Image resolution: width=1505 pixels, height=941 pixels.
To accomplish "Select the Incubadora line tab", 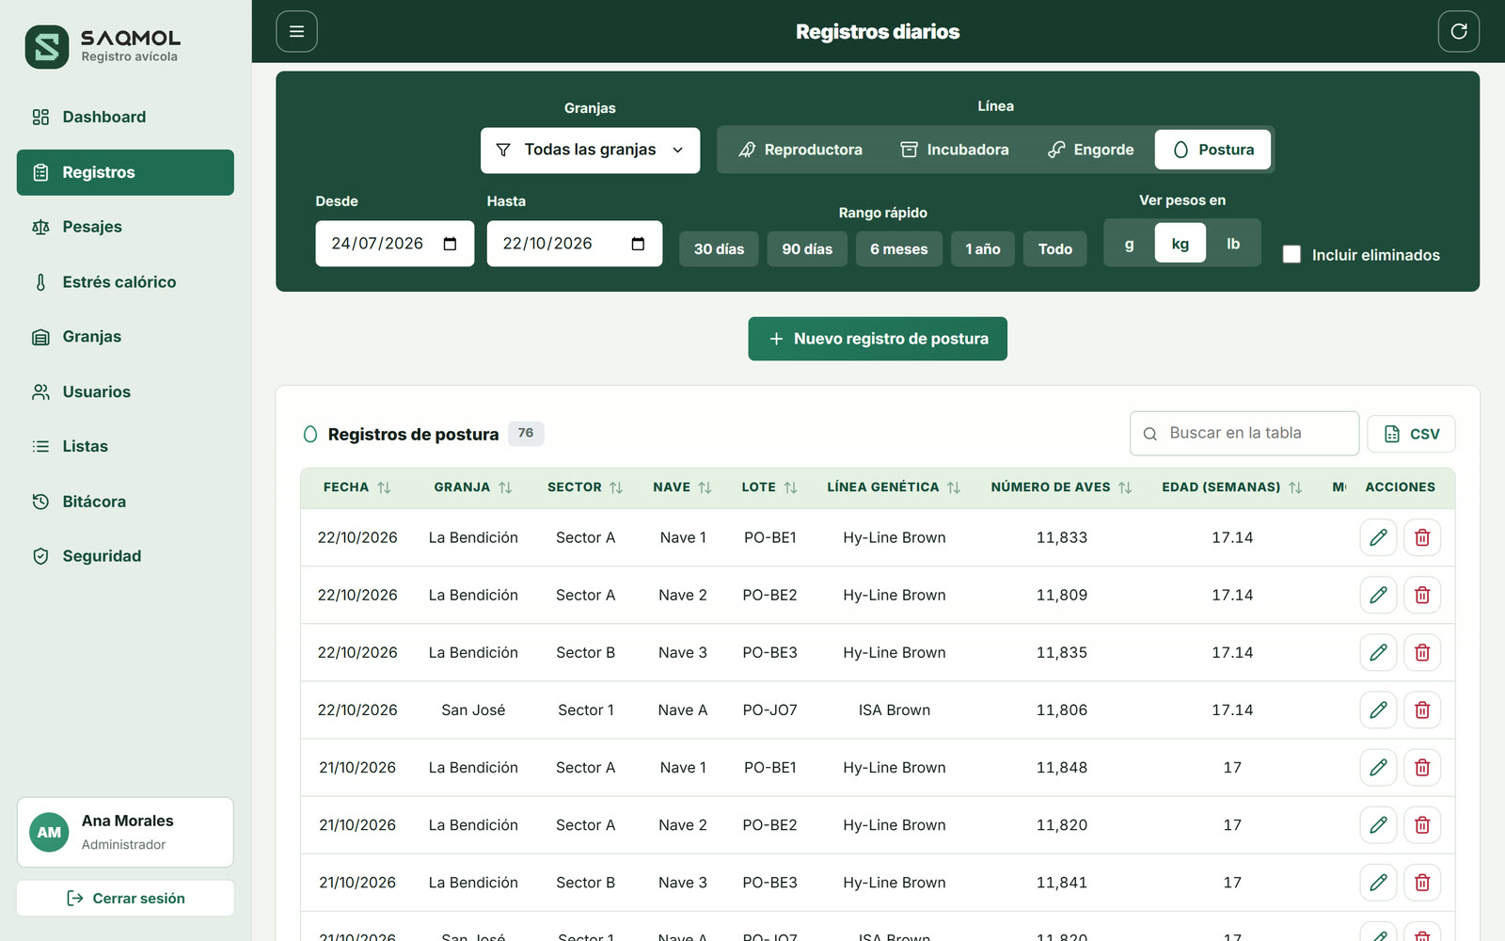I will tap(955, 150).
